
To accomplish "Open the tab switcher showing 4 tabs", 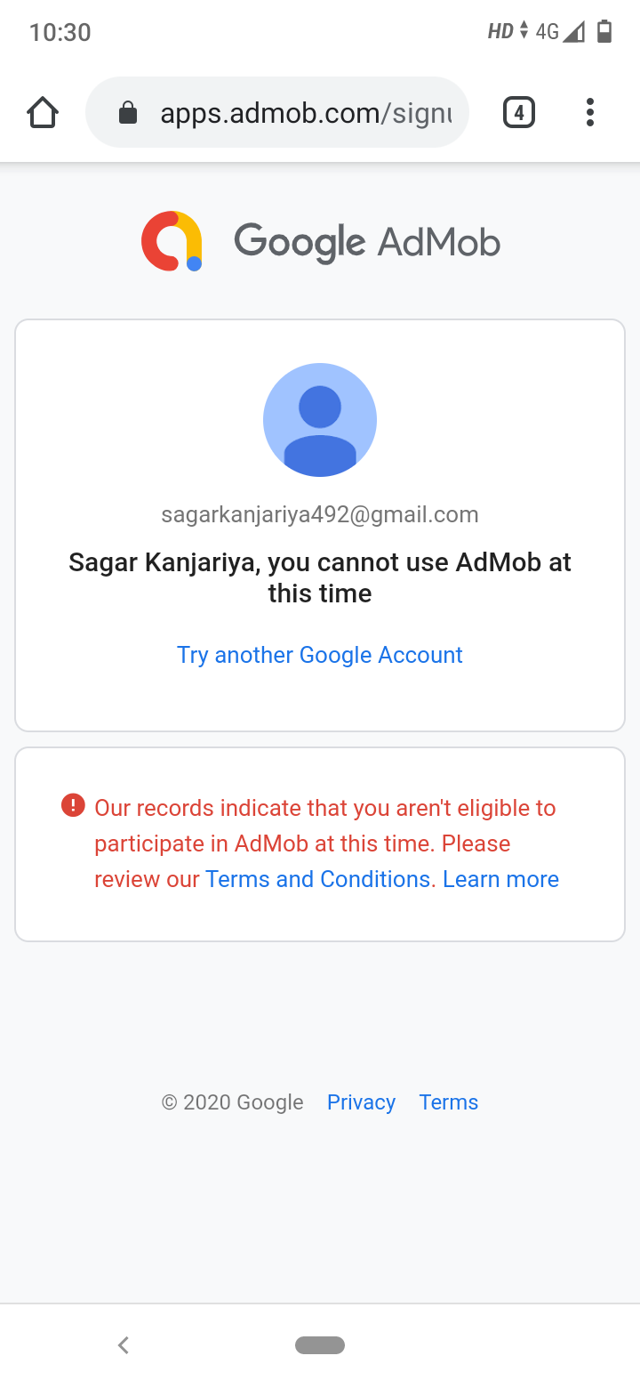I will (519, 113).
